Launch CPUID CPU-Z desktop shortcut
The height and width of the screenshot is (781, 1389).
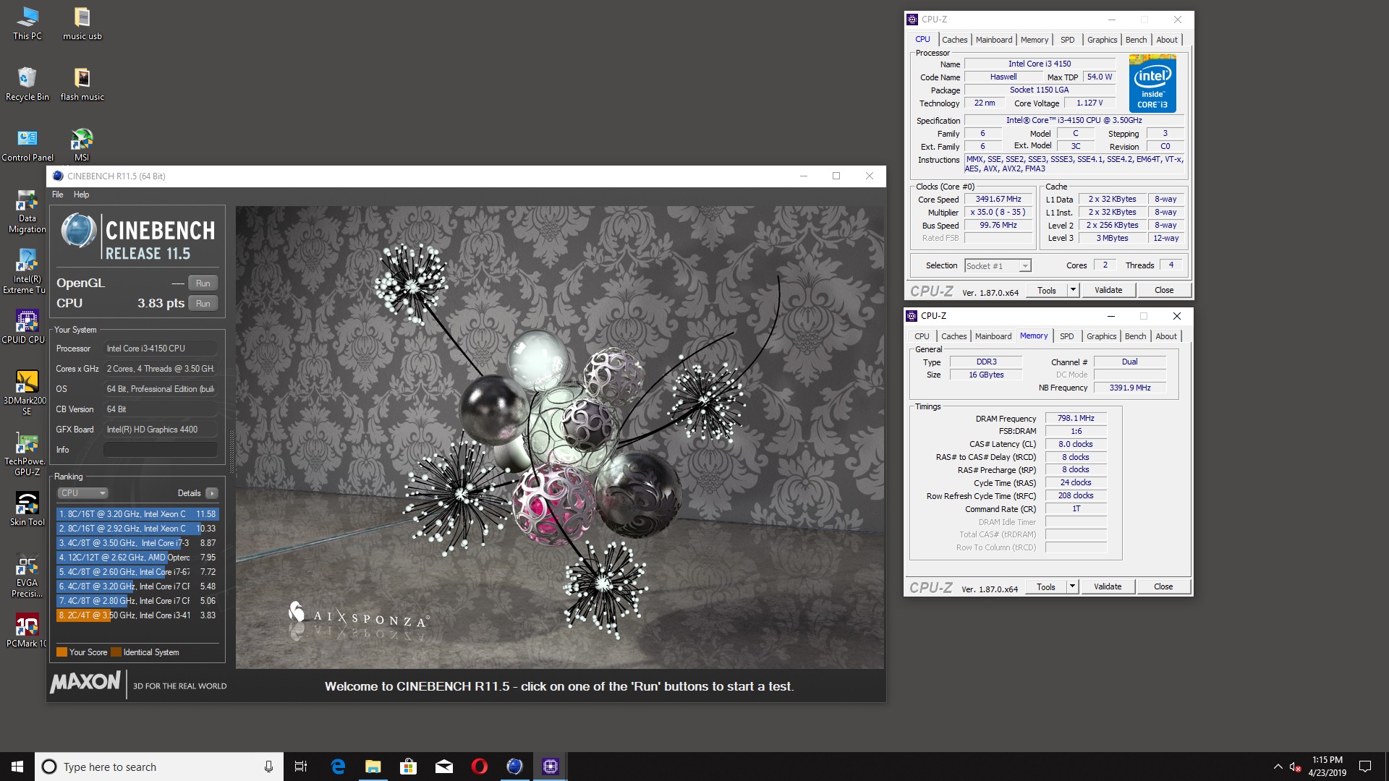tap(25, 327)
